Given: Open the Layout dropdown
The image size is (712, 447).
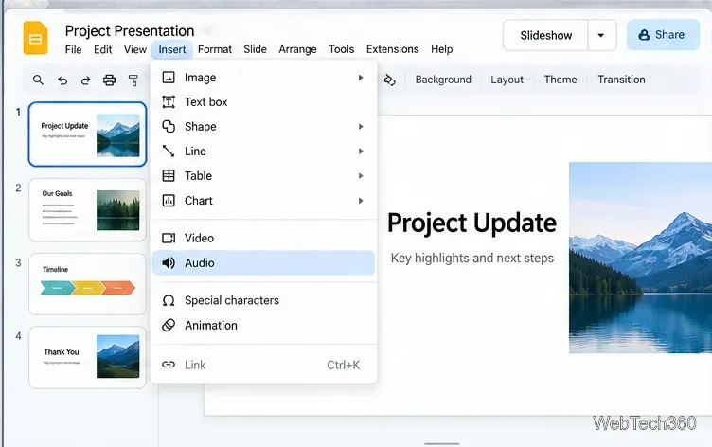Looking at the screenshot, I should click(510, 80).
